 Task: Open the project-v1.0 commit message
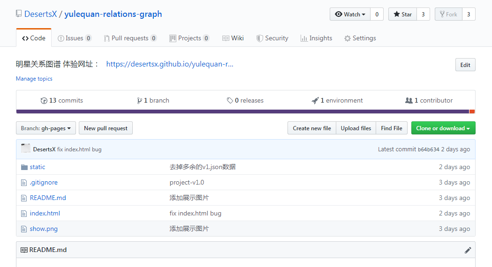[187, 182]
